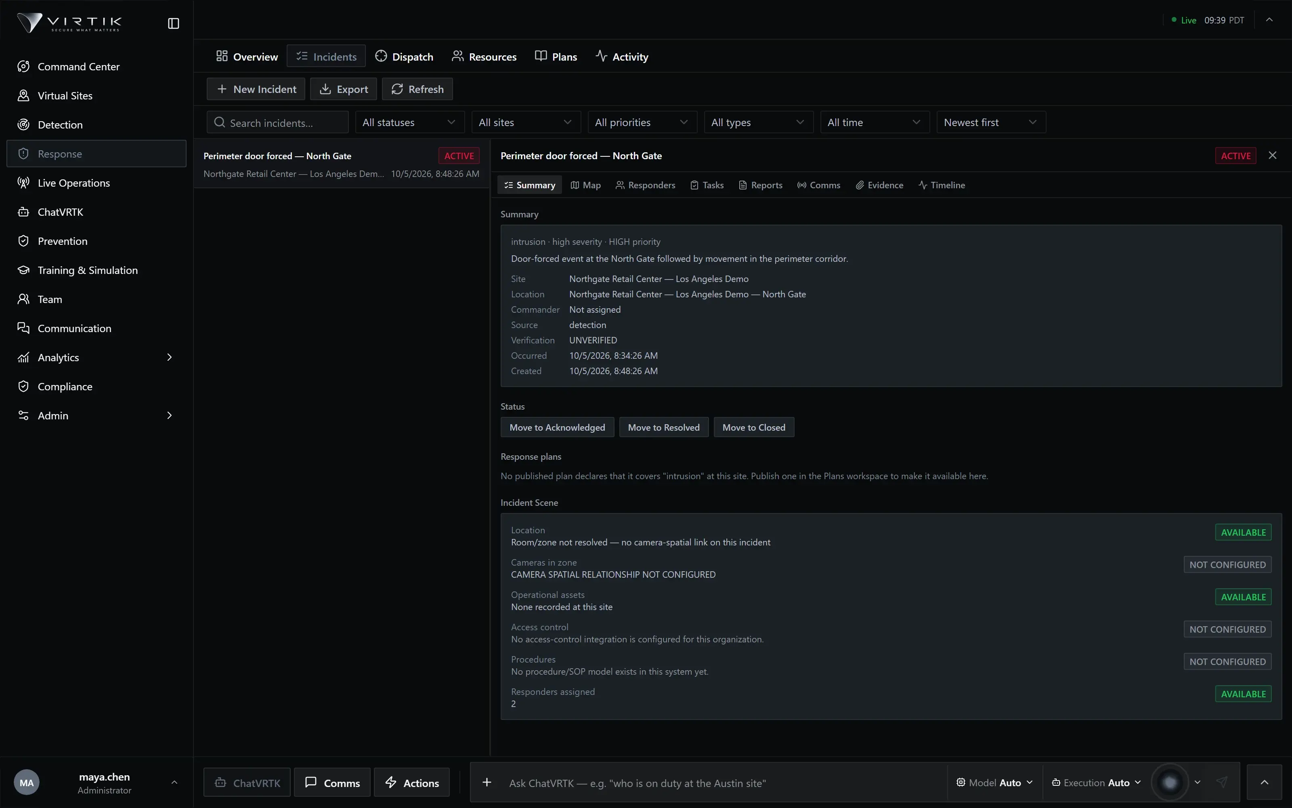Click the Export button

point(344,89)
